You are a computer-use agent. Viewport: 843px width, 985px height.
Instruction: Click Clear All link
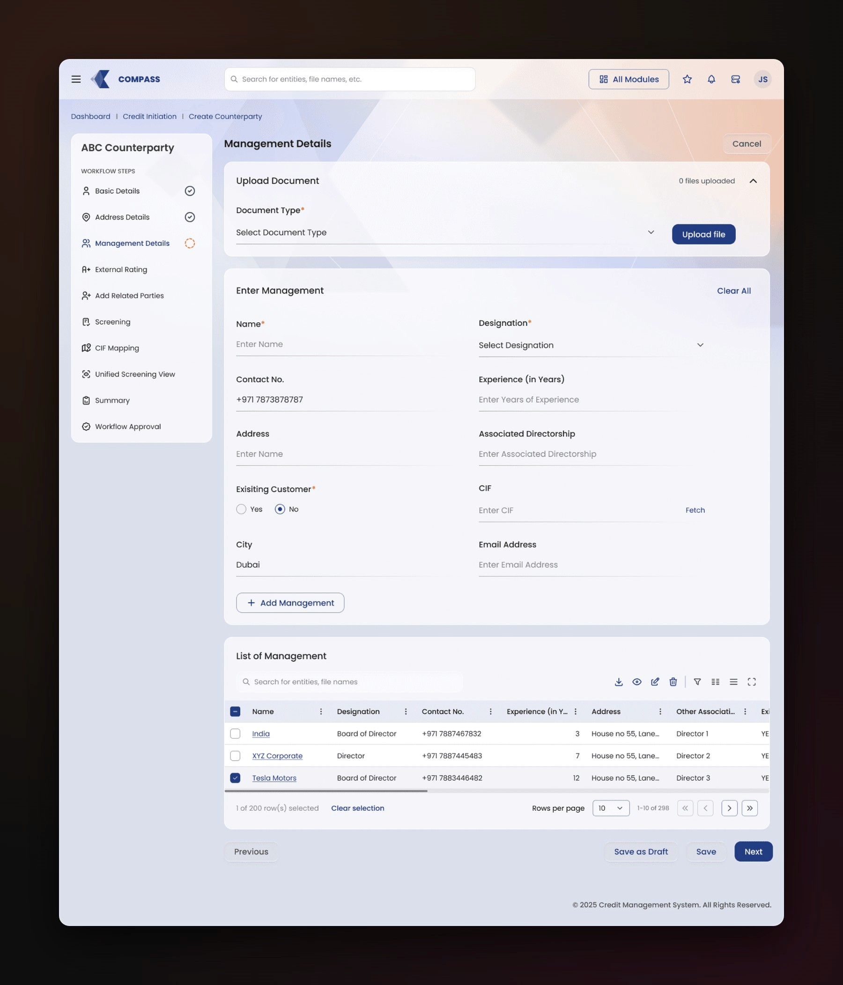[733, 291]
